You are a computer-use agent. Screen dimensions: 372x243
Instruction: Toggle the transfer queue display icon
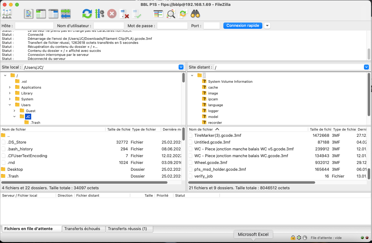point(66,14)
